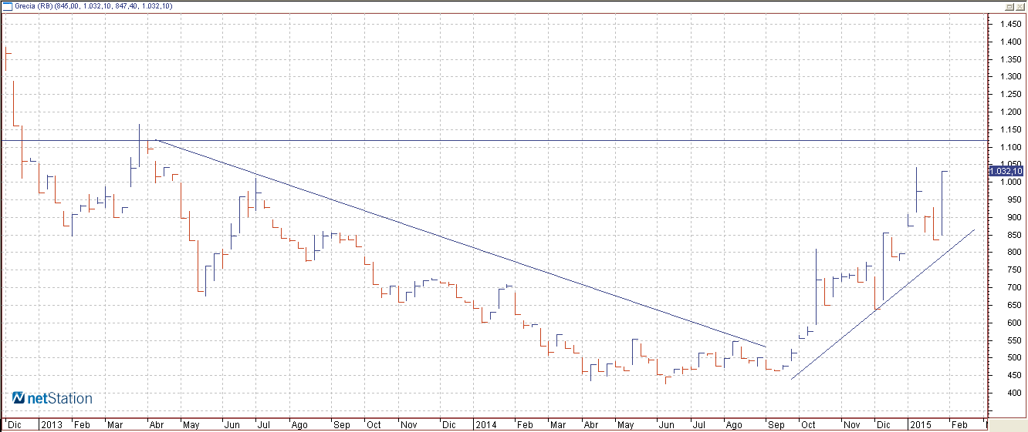
Task: Click the 2015 year label on time axis
Action: [921, 425]
